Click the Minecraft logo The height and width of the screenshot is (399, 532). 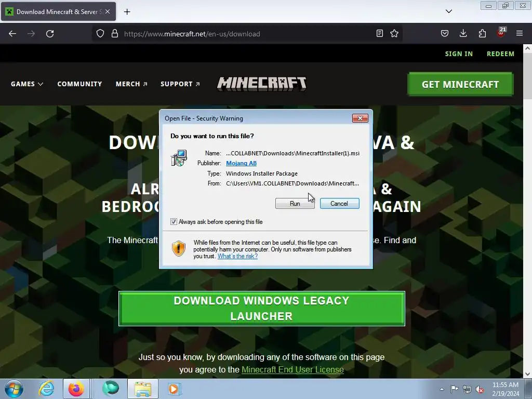[x=262, y=84]
